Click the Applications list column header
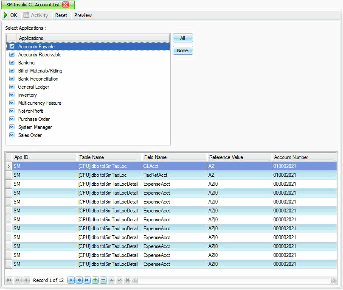The height and width of the screenshot is (290, 343). (93, 38)
